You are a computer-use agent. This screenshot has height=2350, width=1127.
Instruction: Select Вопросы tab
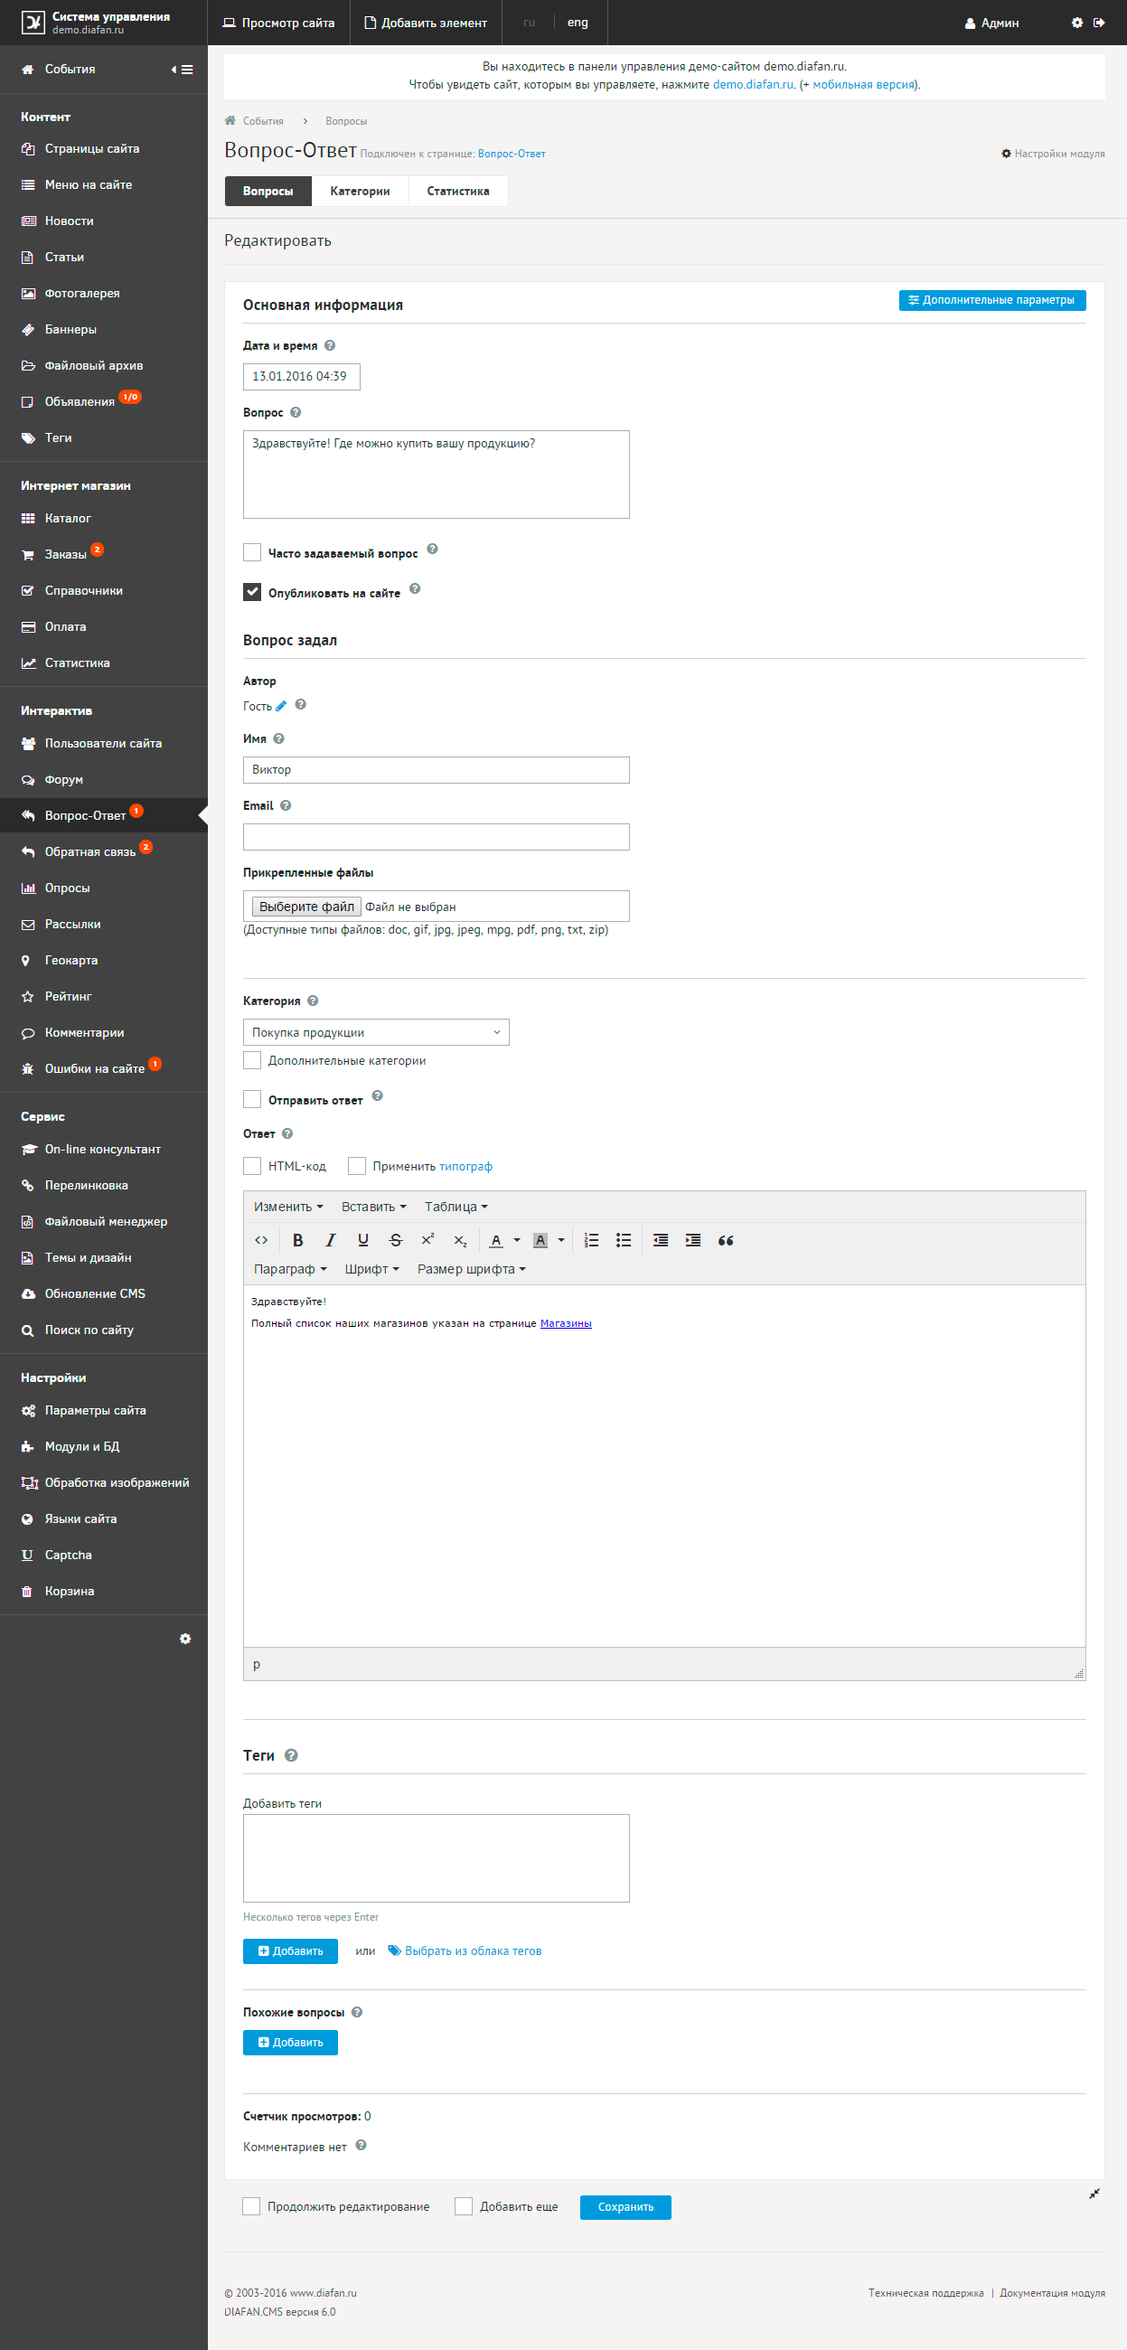[x=268, y=192]
